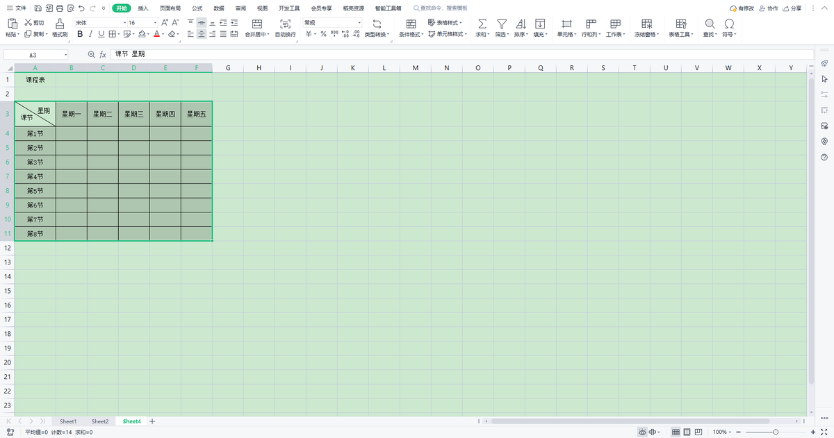Click the Merge and Center (合并居中) icon
The height and width of the screenshot is (438, 834).
click(x=257, y=24)
